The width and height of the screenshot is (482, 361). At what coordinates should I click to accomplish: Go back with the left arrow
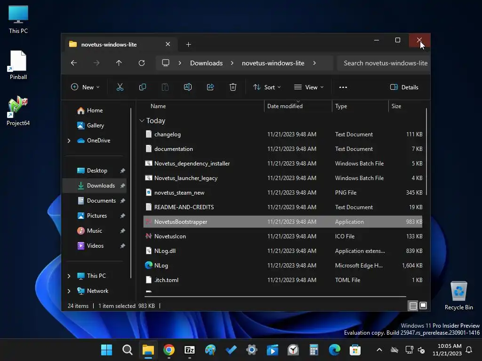[x=74, y=63]
